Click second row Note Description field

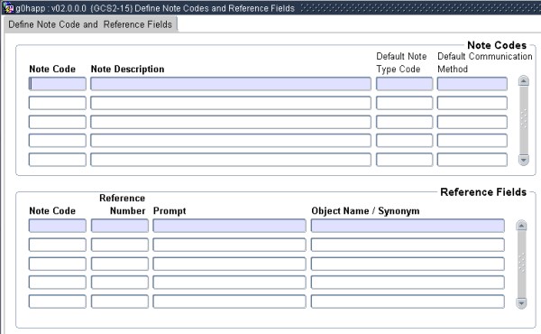[x=231, y=103]
